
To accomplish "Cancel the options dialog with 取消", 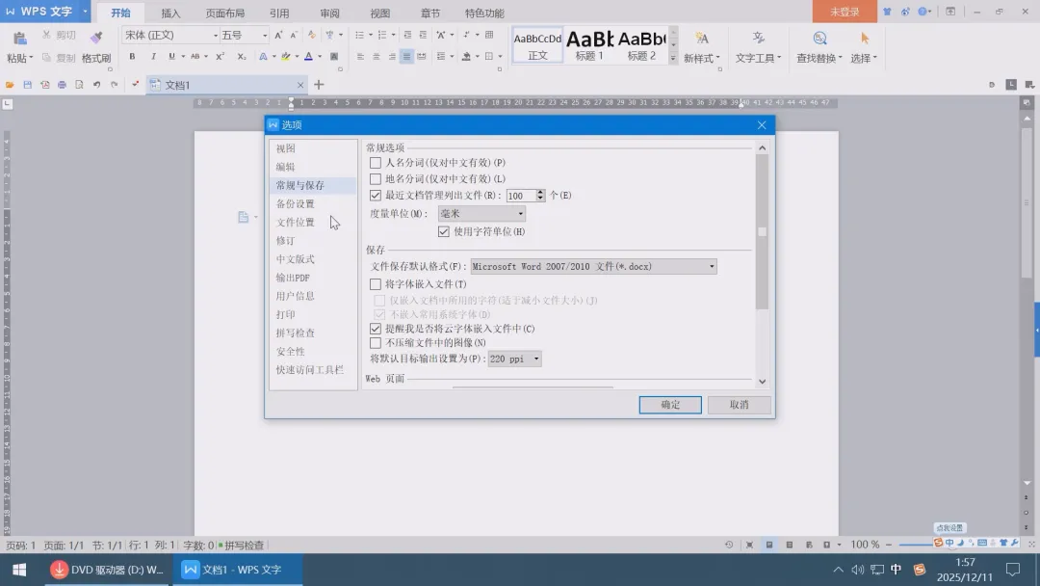I will tap(739, 405).
